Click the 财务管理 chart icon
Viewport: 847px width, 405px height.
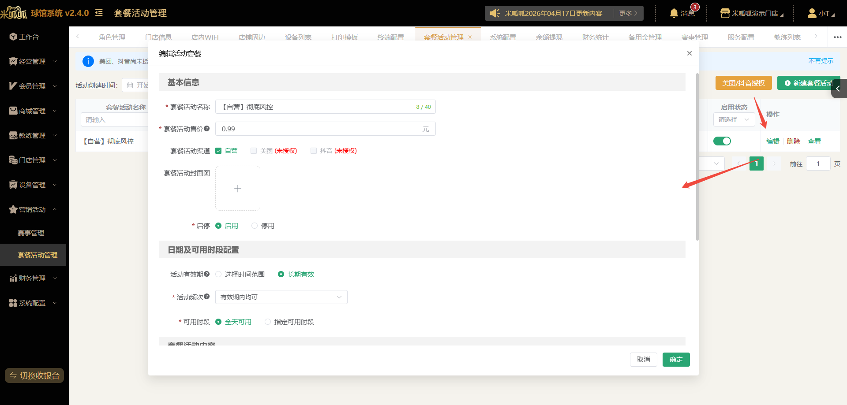coord(13,278)
